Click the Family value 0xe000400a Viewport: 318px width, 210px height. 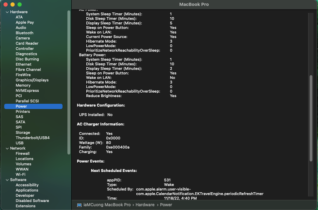[118, 147]
